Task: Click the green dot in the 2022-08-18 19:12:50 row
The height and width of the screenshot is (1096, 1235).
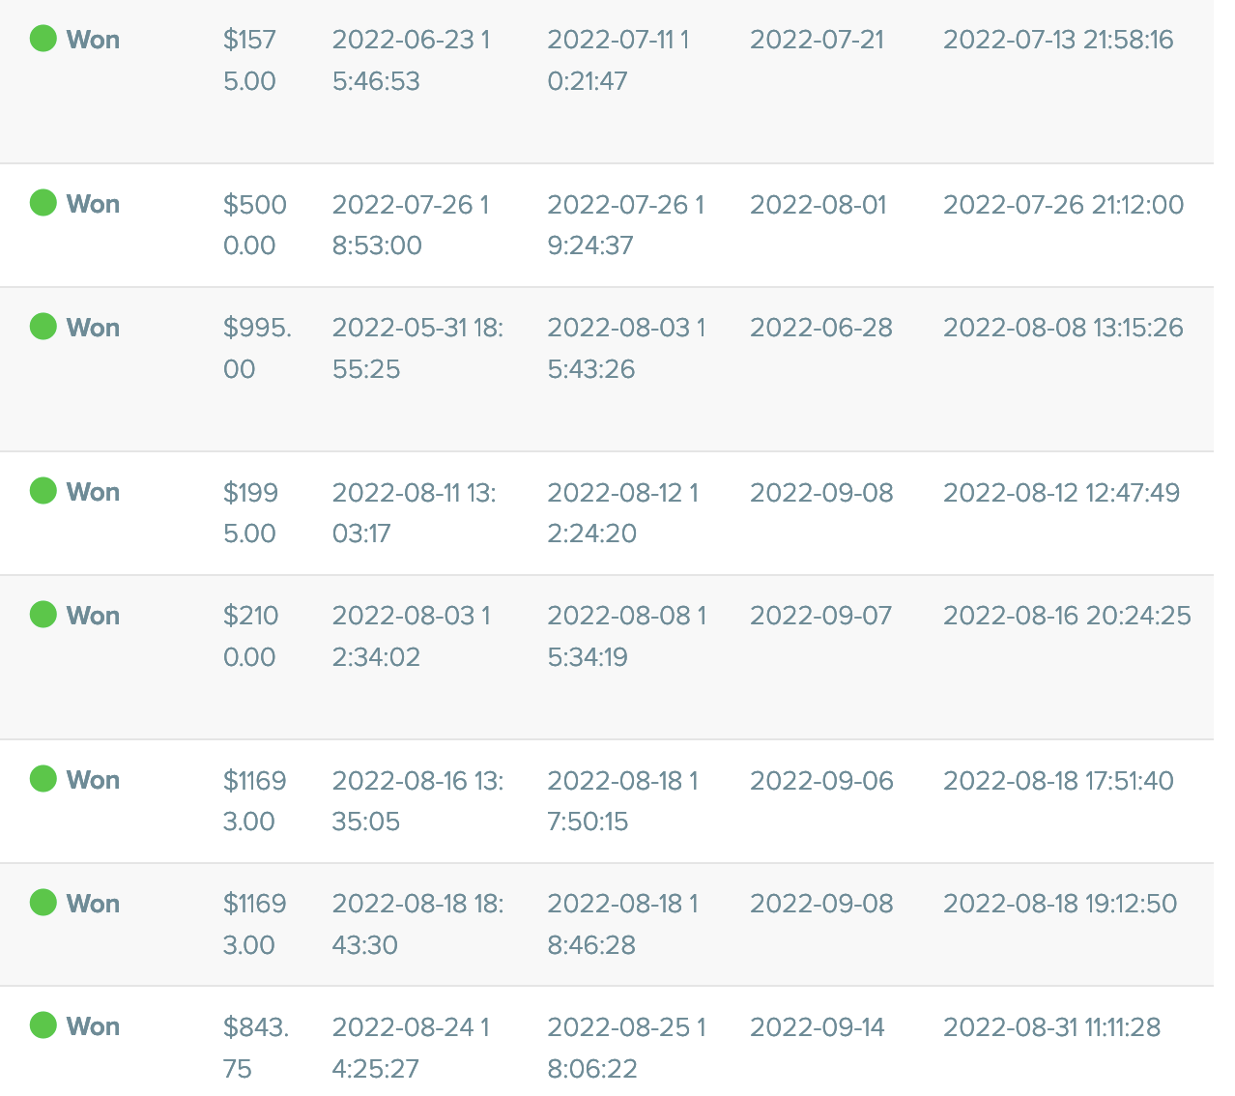Action: [x=43, y=903]
